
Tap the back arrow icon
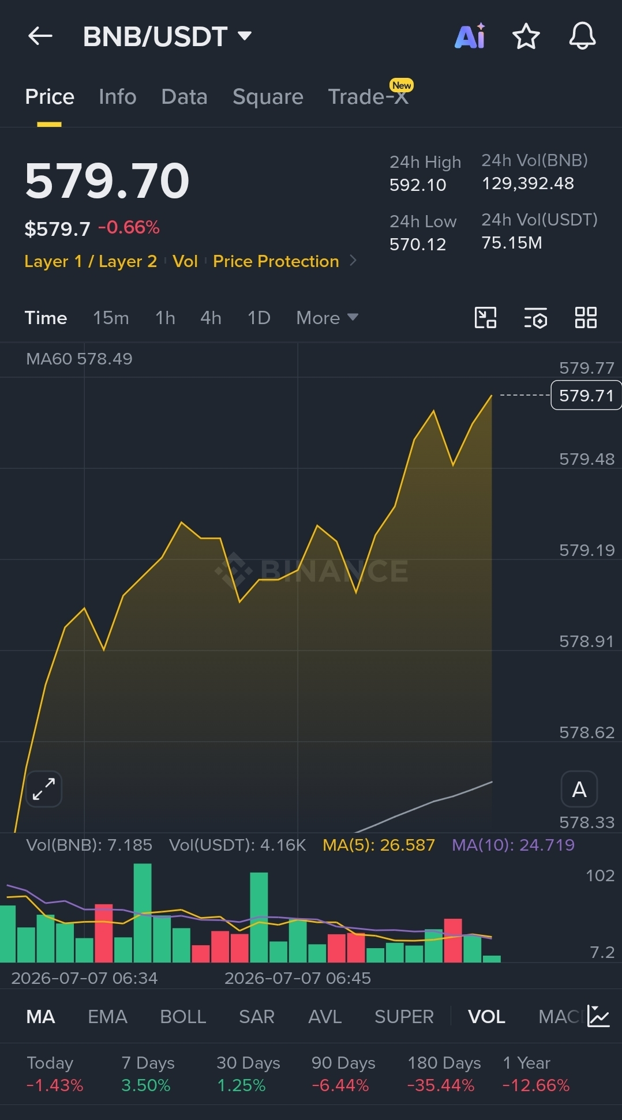(x=40, y=36)
